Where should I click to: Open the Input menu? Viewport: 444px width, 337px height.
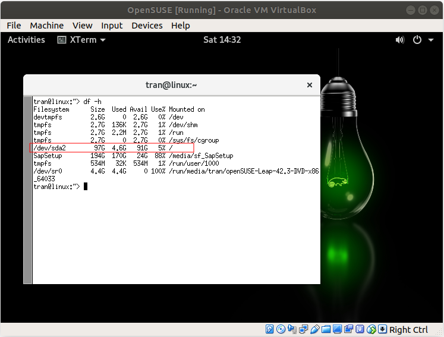click(112, 26)
